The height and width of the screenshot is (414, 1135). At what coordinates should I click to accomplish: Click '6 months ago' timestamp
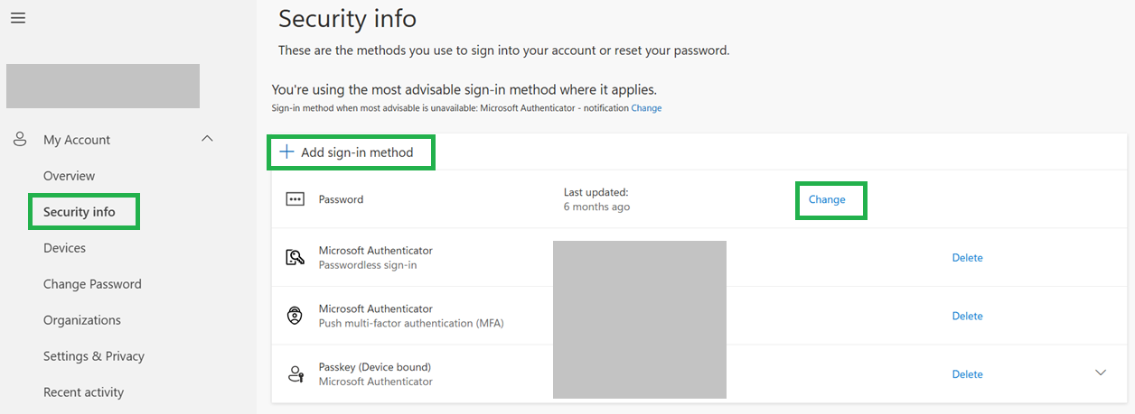(596, 207)
